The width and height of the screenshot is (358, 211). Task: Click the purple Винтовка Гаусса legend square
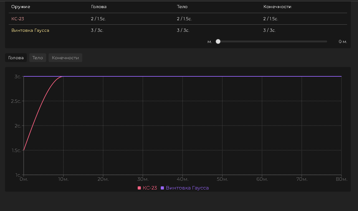point(162,188)
